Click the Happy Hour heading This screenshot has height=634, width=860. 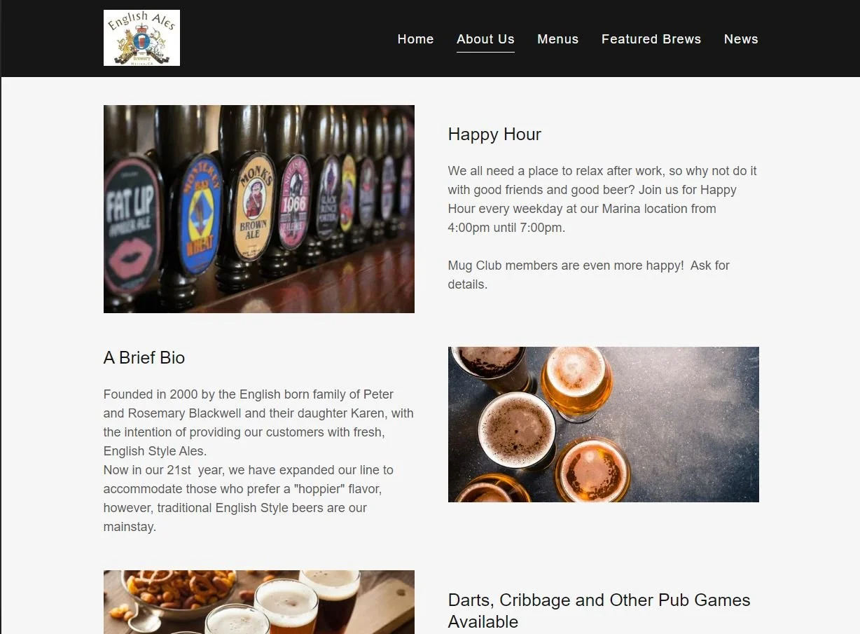pyautogui.click(x=494, y=135)
